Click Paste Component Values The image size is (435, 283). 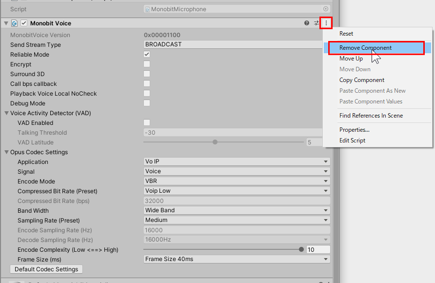point(377,101)
